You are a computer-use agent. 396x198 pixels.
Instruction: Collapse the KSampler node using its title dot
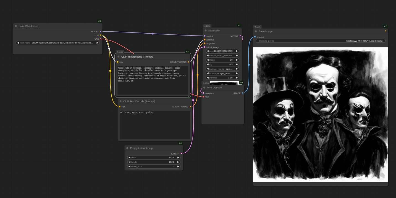point(206,31)
